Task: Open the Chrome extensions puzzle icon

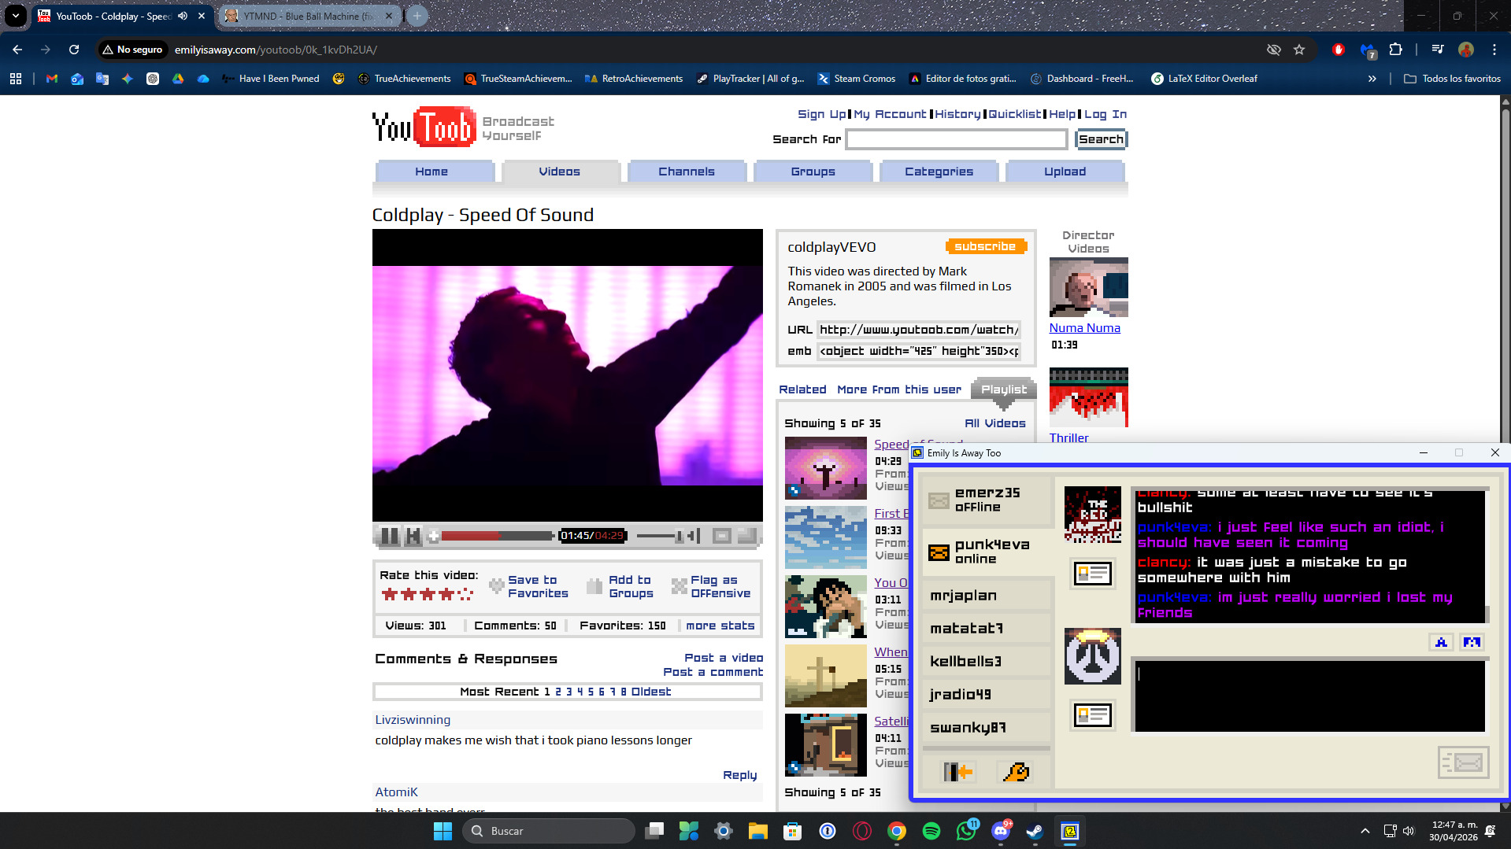Action: click(x=1395, y=50)
